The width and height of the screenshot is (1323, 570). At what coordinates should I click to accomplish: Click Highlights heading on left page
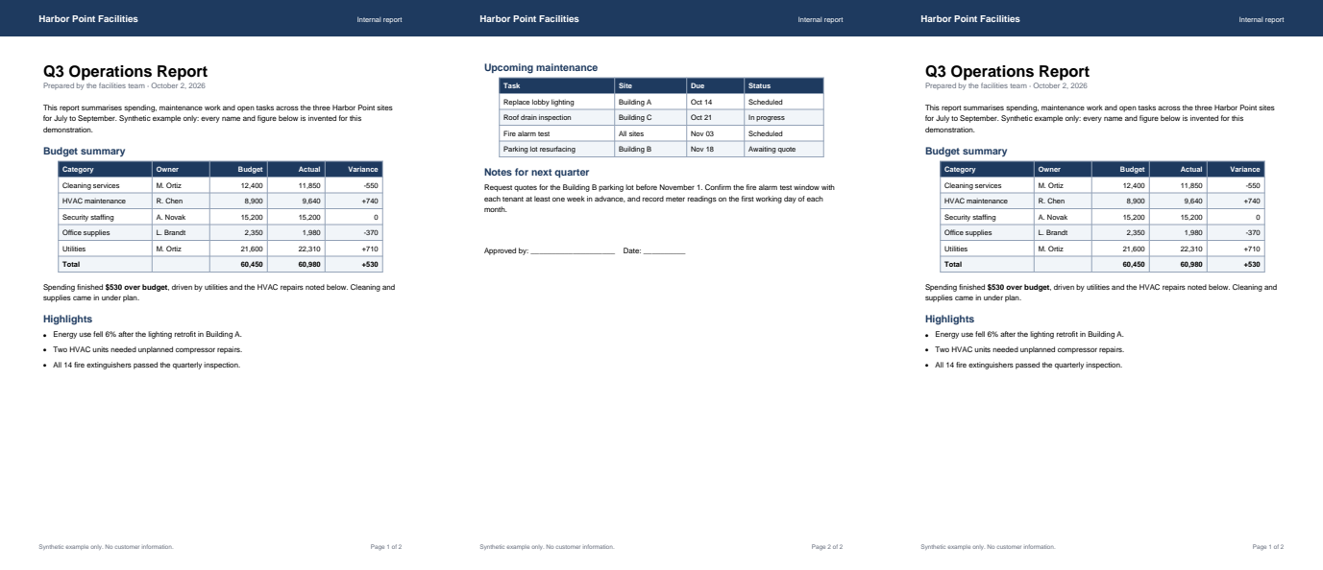point(68,319)
